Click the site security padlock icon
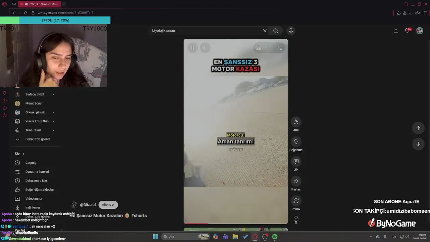Viewport: 430px width, 242px height. tap(33, 13)
